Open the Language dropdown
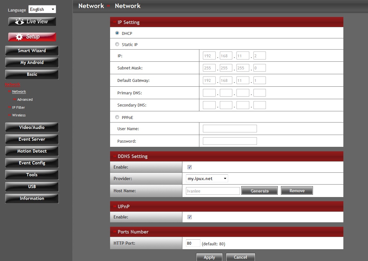368x261 pixels. [x=42, y=9]
